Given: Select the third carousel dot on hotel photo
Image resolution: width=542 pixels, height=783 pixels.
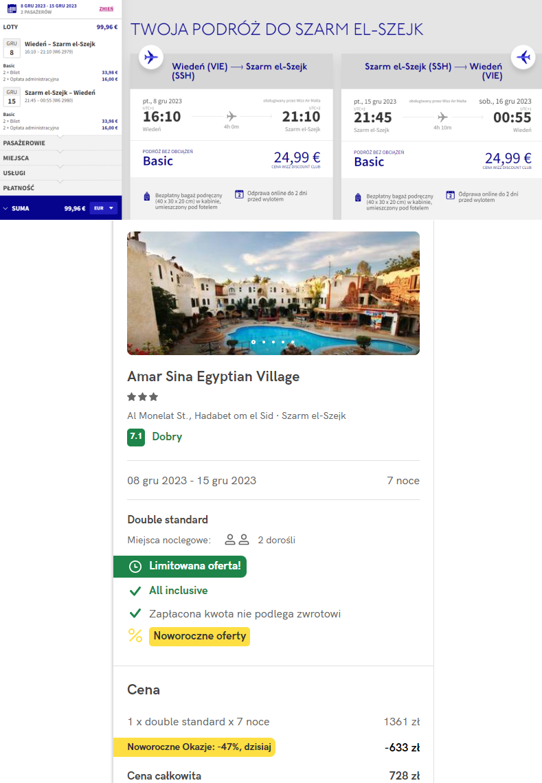Looking at the screenshot, I should (273, 342).
